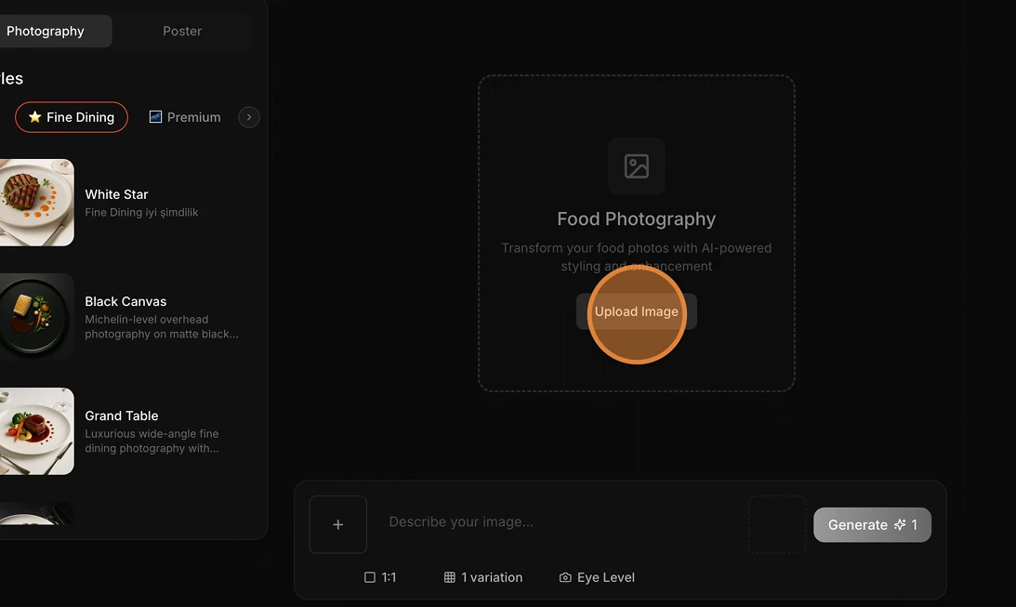Click the image placeholder icon above Food Photography
The image size is (1016, 607).
[636, 166]
